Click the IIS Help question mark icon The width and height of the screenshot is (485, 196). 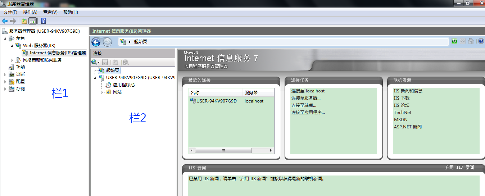481,41
